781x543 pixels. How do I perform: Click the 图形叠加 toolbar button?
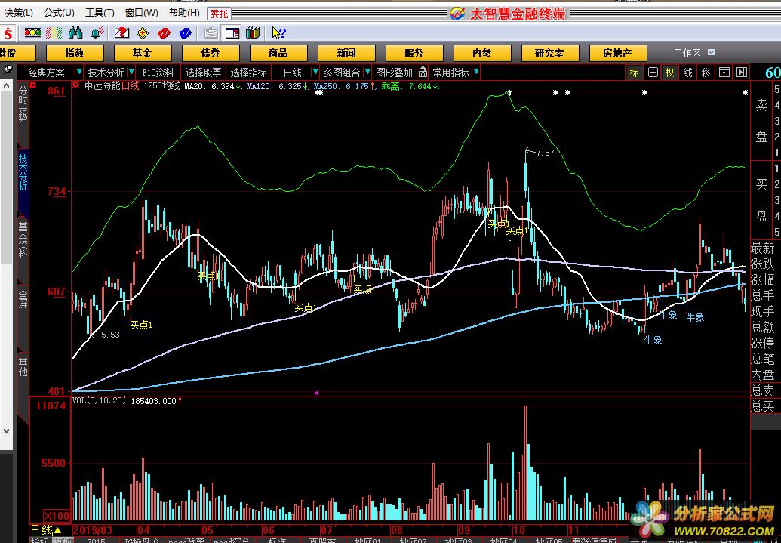tap(395, 73)
